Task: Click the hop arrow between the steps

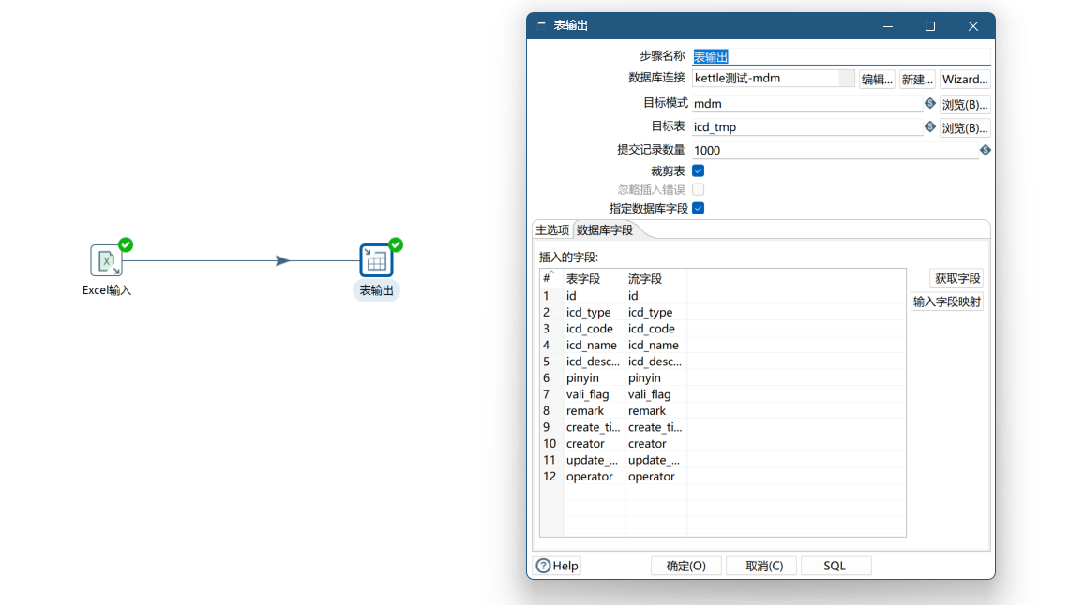Action: [282, 261]
